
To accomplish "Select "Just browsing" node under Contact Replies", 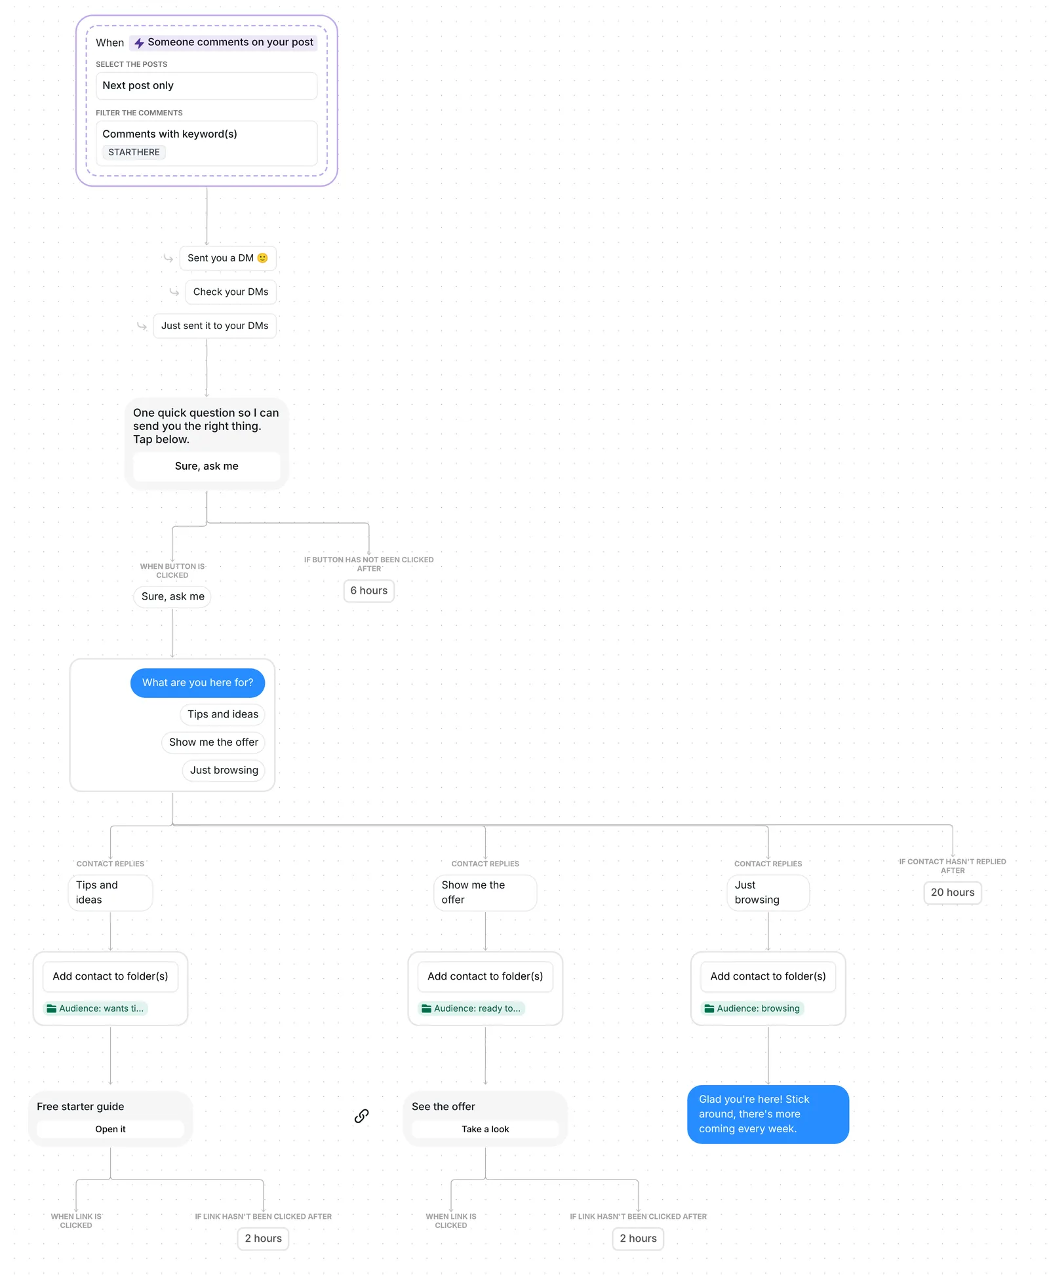I will click(x=768, y=893).
